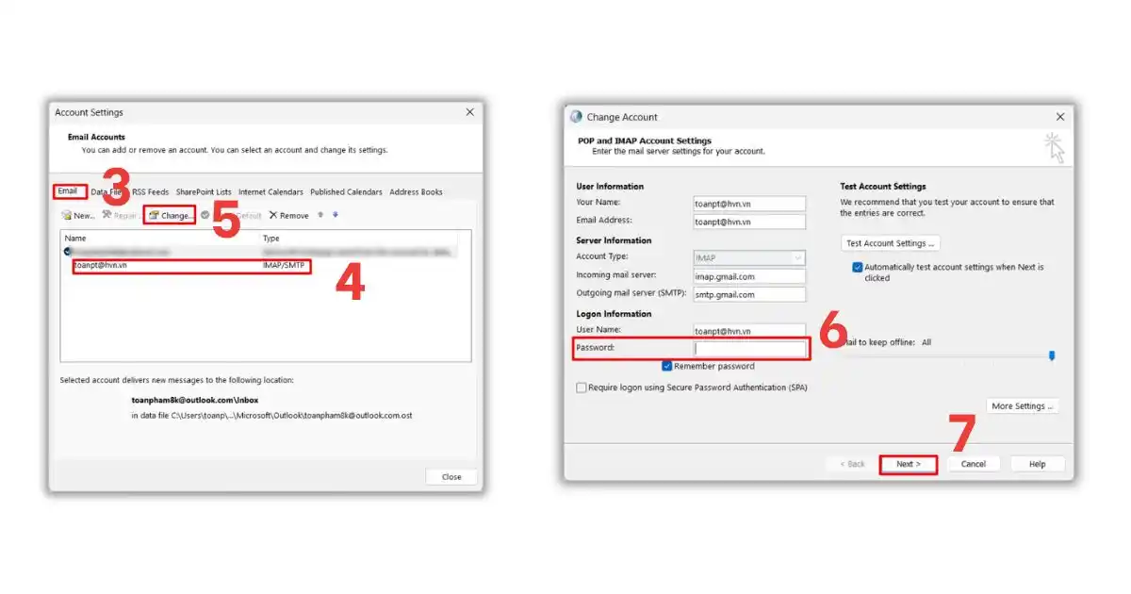1131x594 pixels.
Task: Click New account button in Account Settings toolbar
Action: [78, 216]
